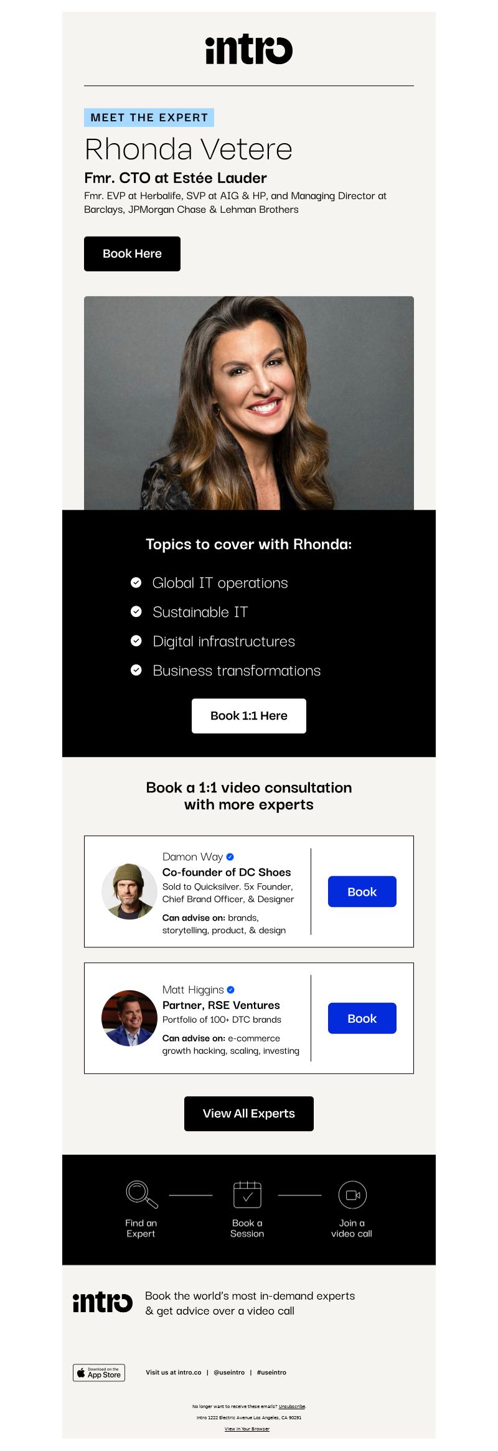Click Damon Way's profile picture
The height and width of the screenshot is (1451, 498).
[x=129, y=891]
